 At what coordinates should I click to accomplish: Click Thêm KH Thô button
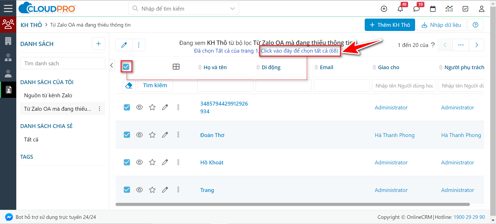coord(390,25)
